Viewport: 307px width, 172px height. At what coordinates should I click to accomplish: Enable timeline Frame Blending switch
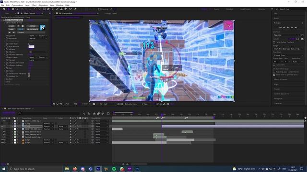pyautogui.click(x=98, y=114)
